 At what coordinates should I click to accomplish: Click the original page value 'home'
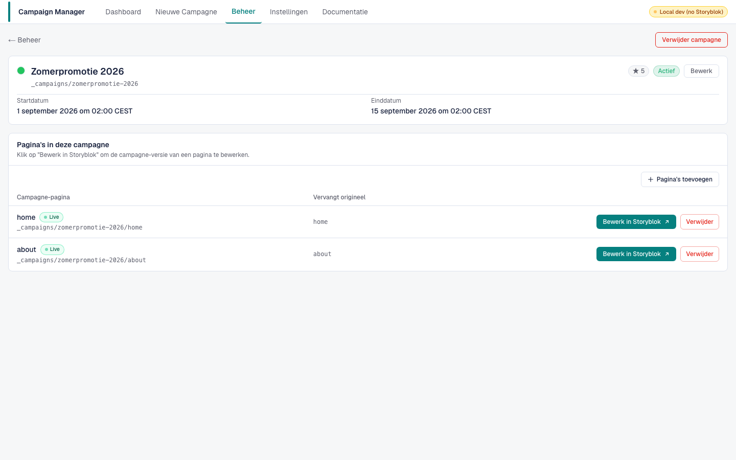click(320, 222)
